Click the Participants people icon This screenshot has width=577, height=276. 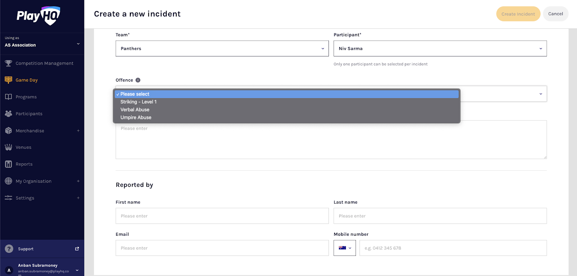click(8, 114)
